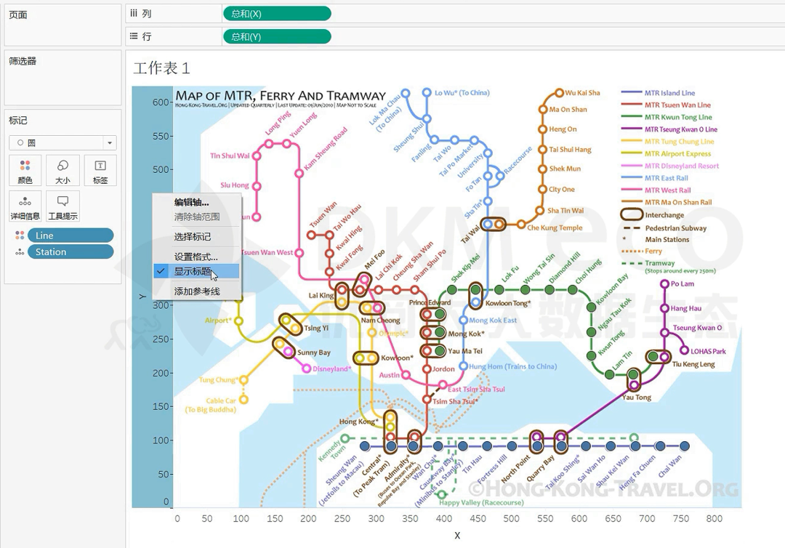Click the X axis tick label 800
Image resolution: width=785 pixels, height=548 pixels.
point(714,518)
